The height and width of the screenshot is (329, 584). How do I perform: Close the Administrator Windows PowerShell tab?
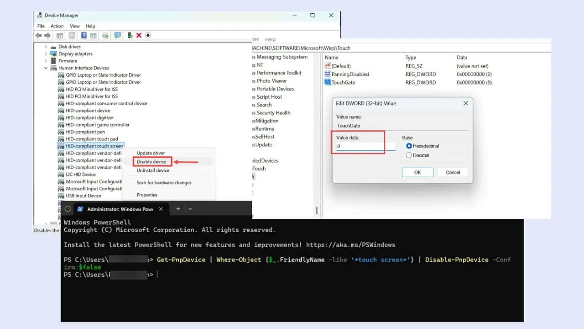(x=161, y=209)
